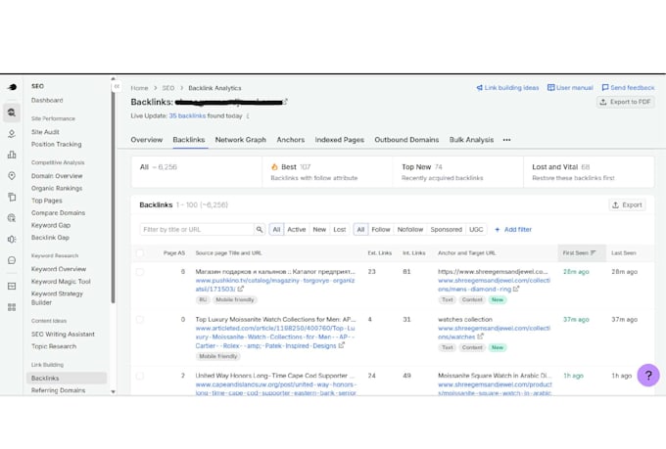Click the search magnifier in the filter box
The height and width of the screenshot is (449, 666).
point(260,229)
